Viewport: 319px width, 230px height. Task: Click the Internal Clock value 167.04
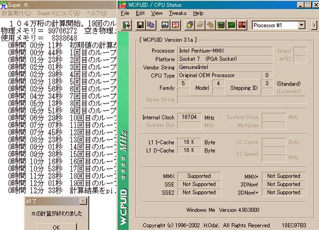189,117
